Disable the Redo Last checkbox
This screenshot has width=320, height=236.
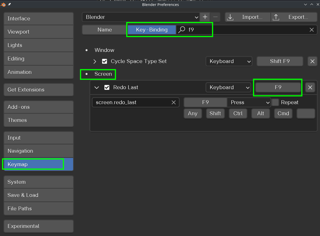click(107, 87)
